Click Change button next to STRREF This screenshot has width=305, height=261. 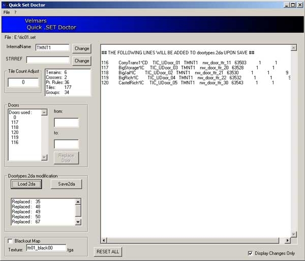tap(81, 60)
